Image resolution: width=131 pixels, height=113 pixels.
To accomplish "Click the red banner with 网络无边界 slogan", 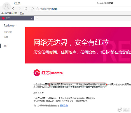I will click(x=78, y=45).
